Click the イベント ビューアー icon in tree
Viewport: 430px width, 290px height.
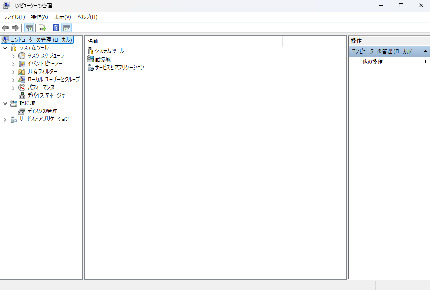[x=21, y=64]
